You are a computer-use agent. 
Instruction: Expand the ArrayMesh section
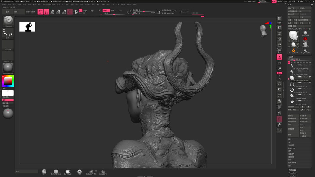click(293, 173)
